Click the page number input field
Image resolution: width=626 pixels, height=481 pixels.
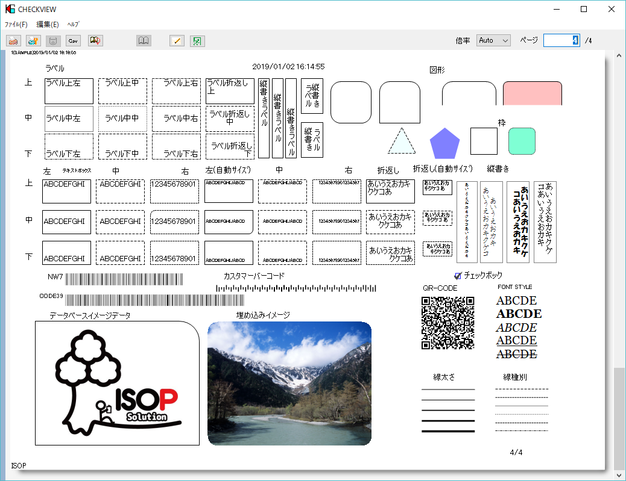[561, 40]
